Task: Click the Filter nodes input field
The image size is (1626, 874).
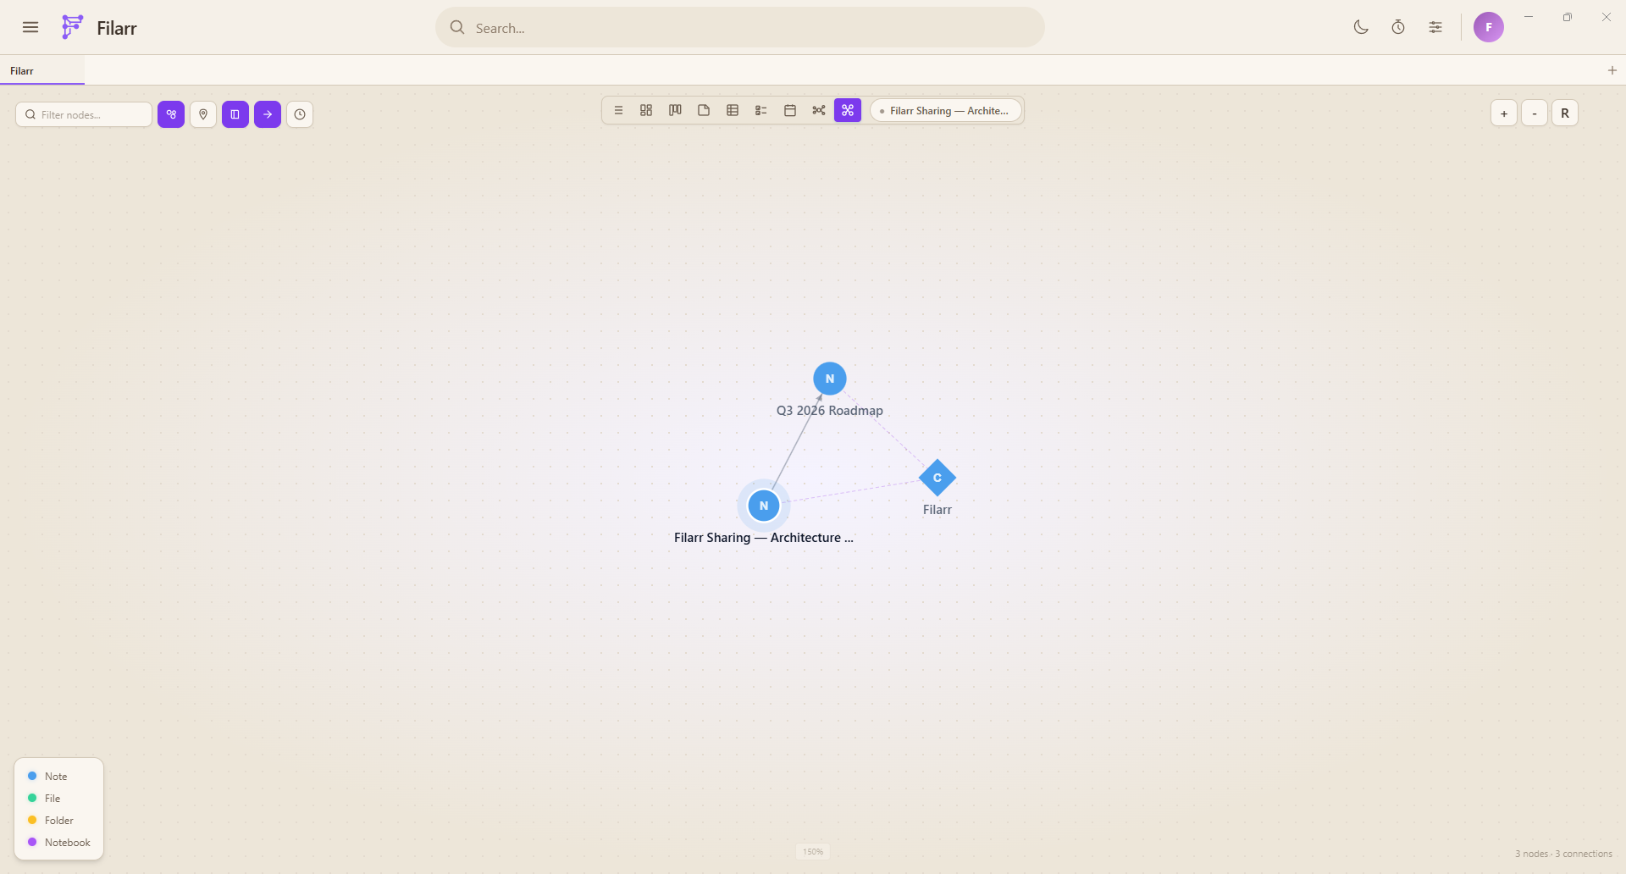Action: click(84, 114)
